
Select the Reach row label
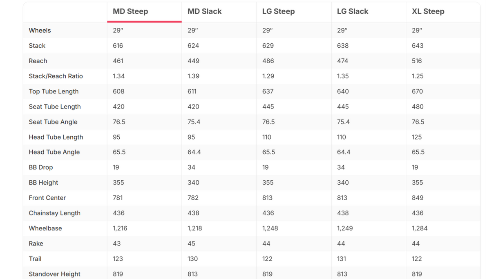[x=38, y=61]
